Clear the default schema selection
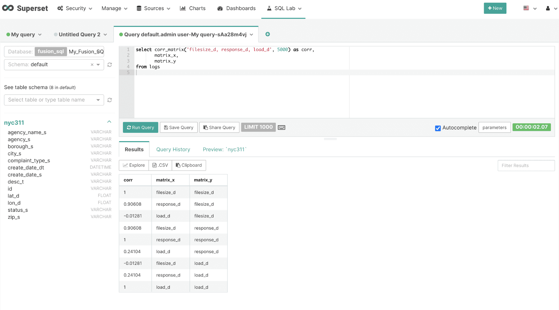This screenshot has height=310, width=559. (92, 65)
